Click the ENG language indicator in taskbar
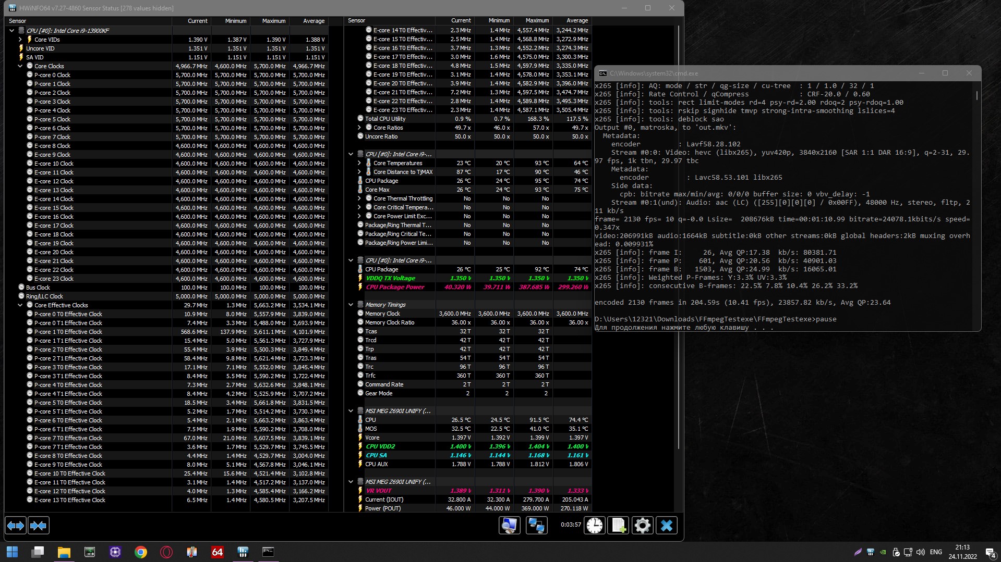 (x=936, y=552)
